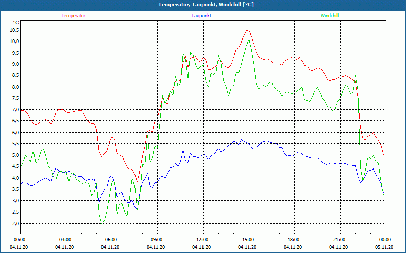The image size is (406, 253).
Task: Click the 7,0 y-axis value
Action: pos(16,110)
